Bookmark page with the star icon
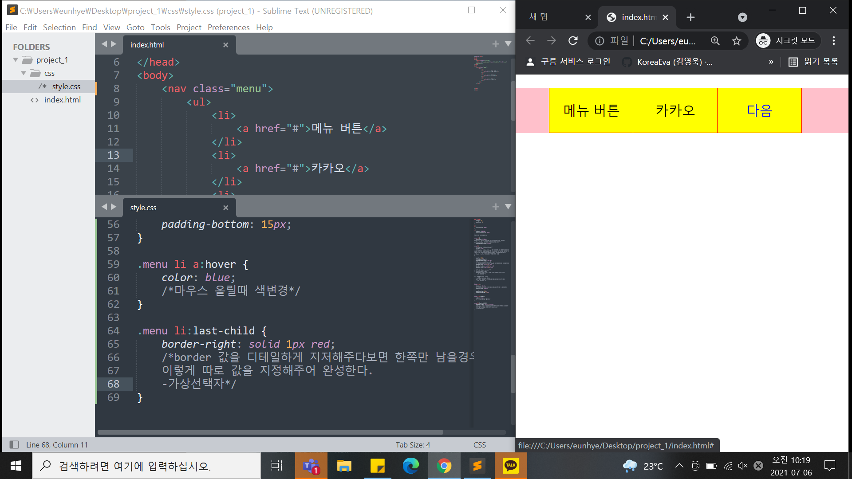The image size is (852, 479). 737,41
